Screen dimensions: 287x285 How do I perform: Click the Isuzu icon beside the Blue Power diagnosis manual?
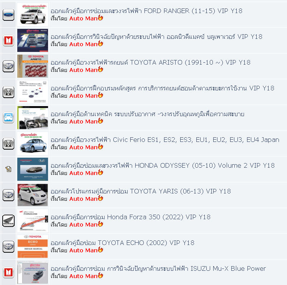point(8,40)
